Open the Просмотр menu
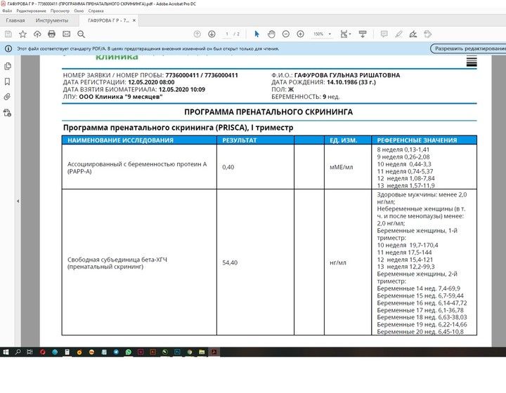This screenshot has width=506, height=393. pyautogui.click(x=60, y=11)
